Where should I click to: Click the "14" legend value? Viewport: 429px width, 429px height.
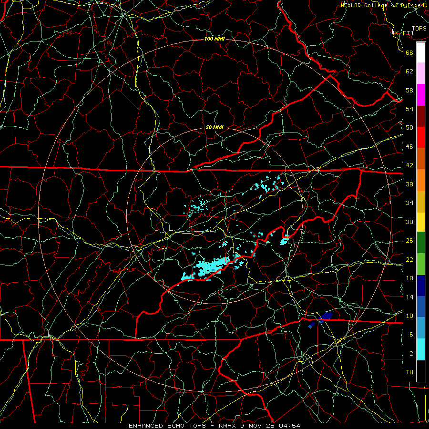(409, 297)
